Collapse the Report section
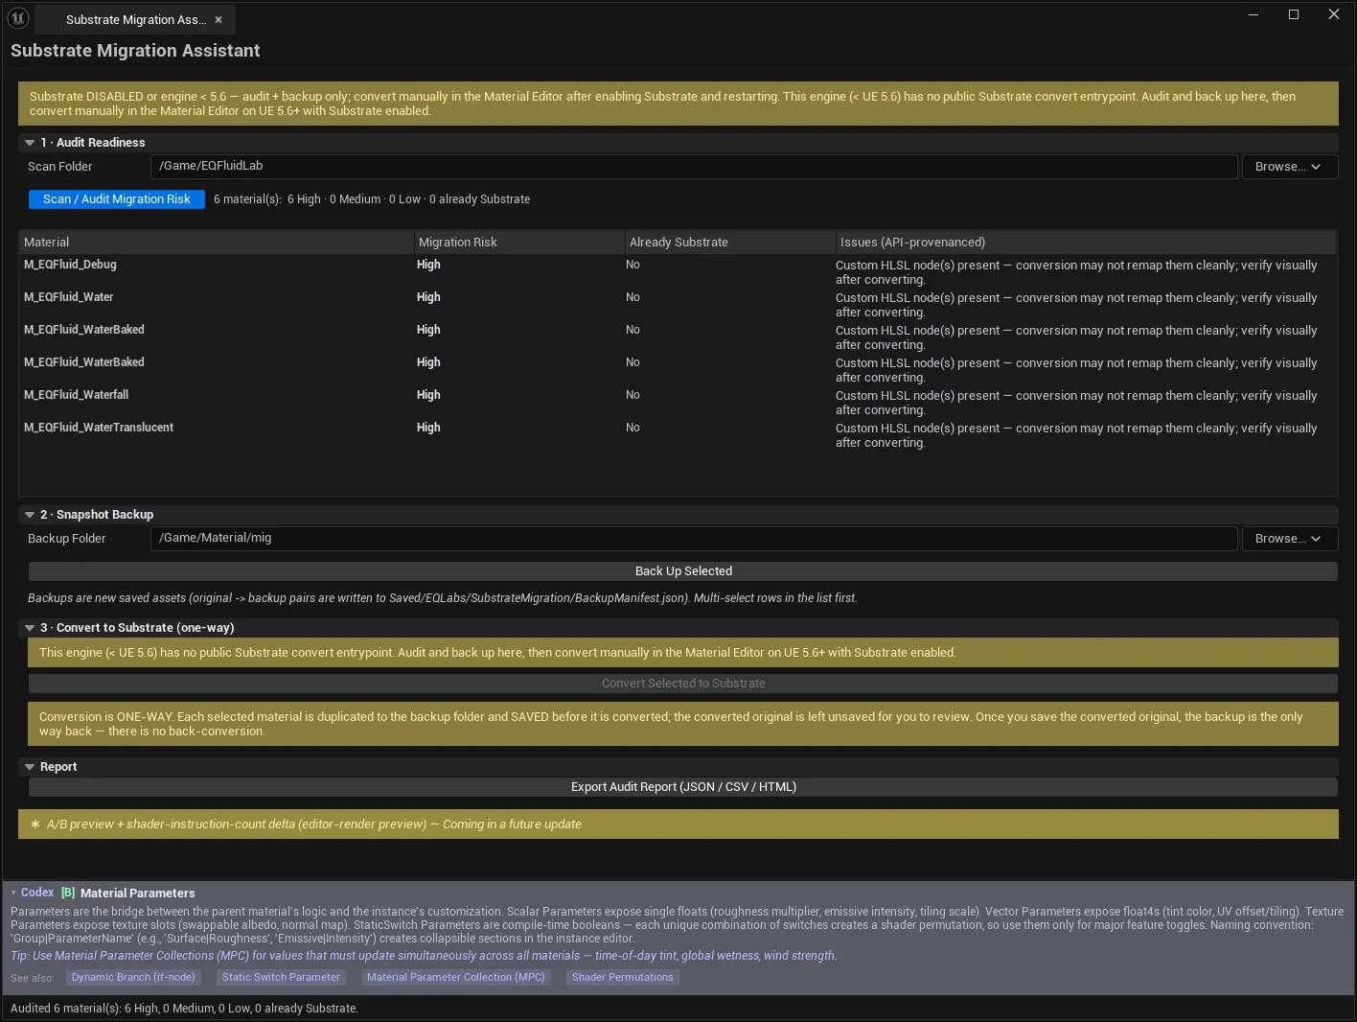This screenshot has width=1357, height=1022. pos(30,767)
